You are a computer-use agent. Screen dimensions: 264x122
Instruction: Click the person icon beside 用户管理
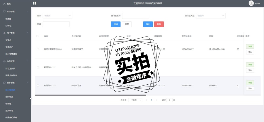click(x=4, y=33)
